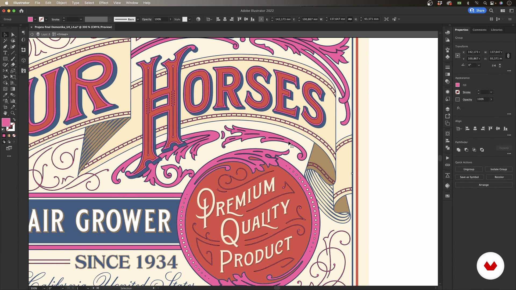Apply Unite in Pathfinder section
This screenshot has height=290, width=516.
458,150
